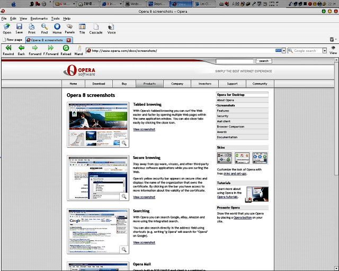Open View screenshot link under Searching
339x271 pixels.
[144, 242]
